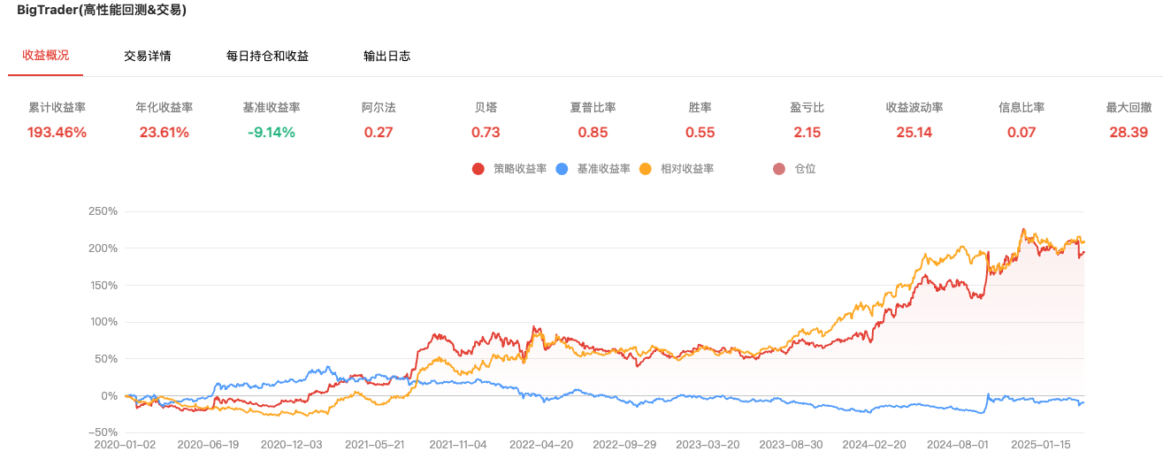Open the 每日持仓和收益 tab
Image resolution: width=1163 pixels, height=459 pixels.
click(267, 56)
